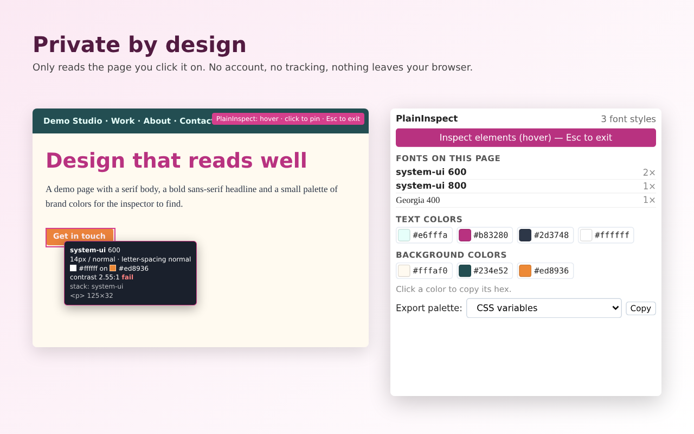The image size is (694, 434).
Task: Click the 'stack: system-ui' line in tooltip
Action: [97, 286]
